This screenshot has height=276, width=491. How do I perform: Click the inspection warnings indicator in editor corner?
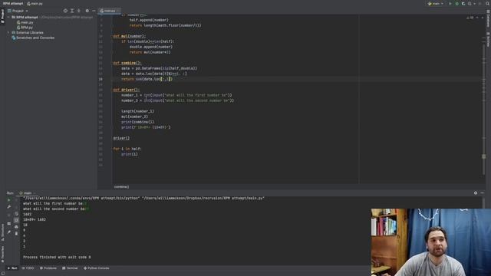(470, 18)
